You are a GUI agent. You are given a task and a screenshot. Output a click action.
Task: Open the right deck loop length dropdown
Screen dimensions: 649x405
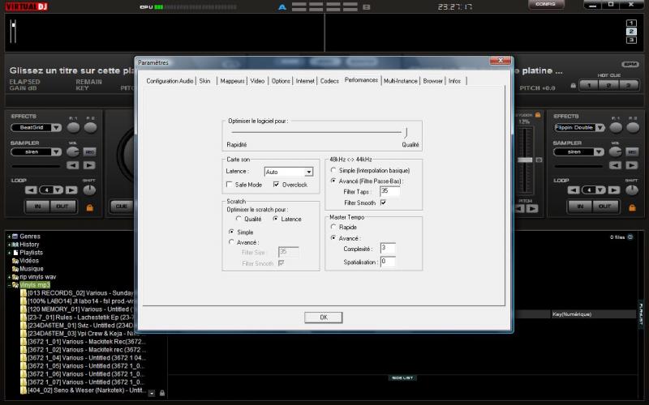point(600,190)
